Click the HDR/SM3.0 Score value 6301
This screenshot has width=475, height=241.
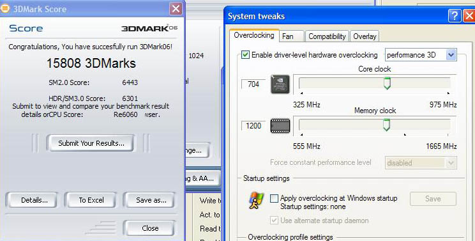point(130,98)
